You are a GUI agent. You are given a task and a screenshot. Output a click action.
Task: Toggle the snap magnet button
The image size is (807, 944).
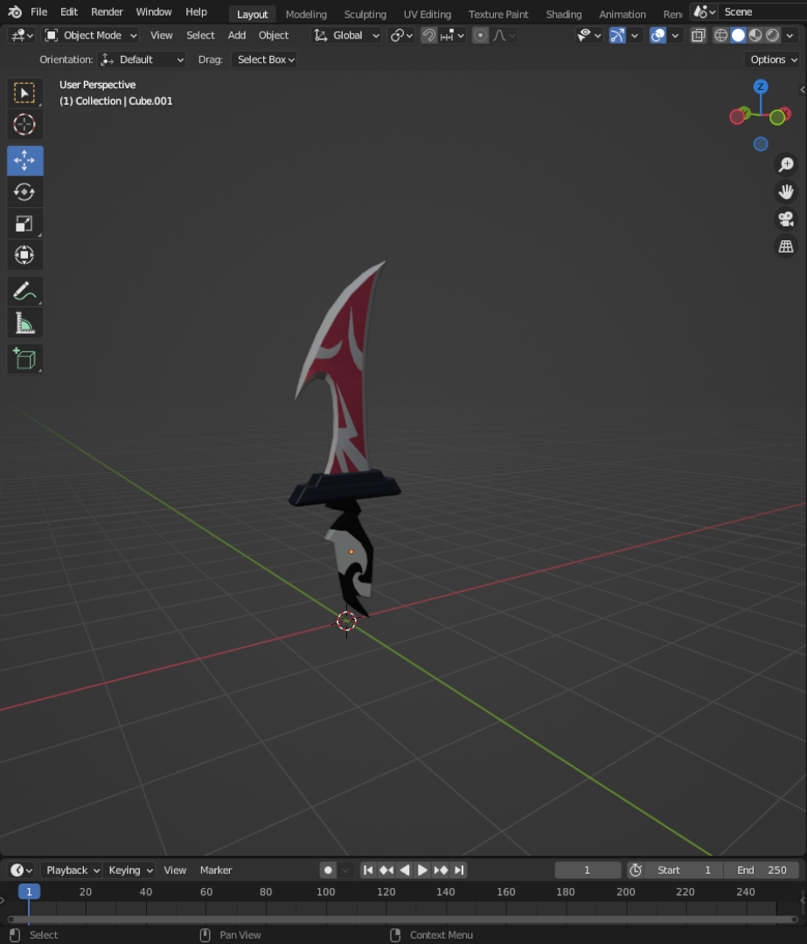coord(428,36)
